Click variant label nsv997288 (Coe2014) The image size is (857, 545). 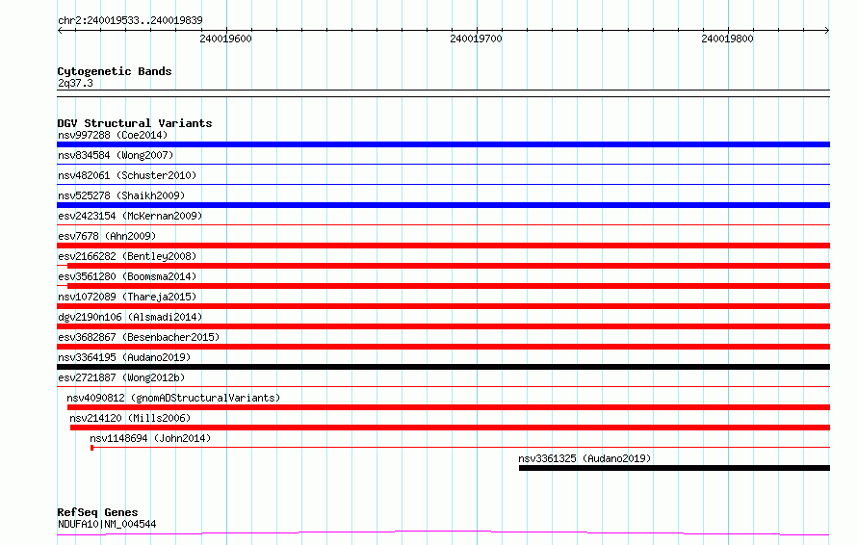pyautogui.click(x=113, y=135)
